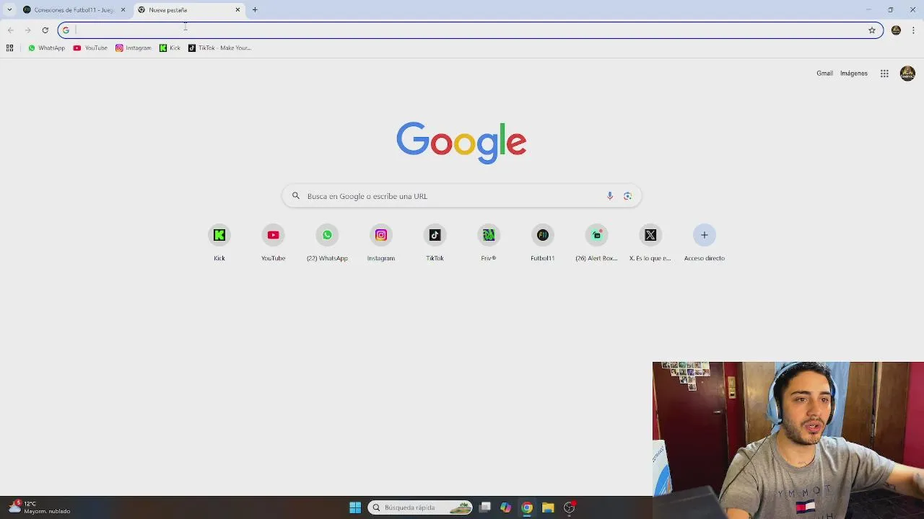The width and height of the screenshot is (924, 519).
Task: Start voice search with microphone icon
Action: (610, 196)
